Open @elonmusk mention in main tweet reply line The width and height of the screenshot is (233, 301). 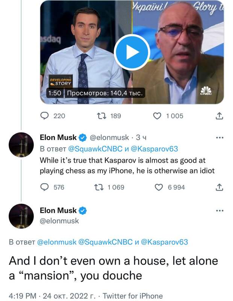pos(56,242)
